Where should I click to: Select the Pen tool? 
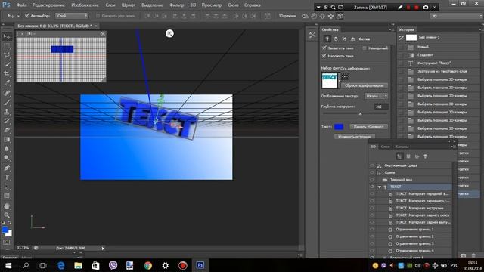(x=7, y=168)
